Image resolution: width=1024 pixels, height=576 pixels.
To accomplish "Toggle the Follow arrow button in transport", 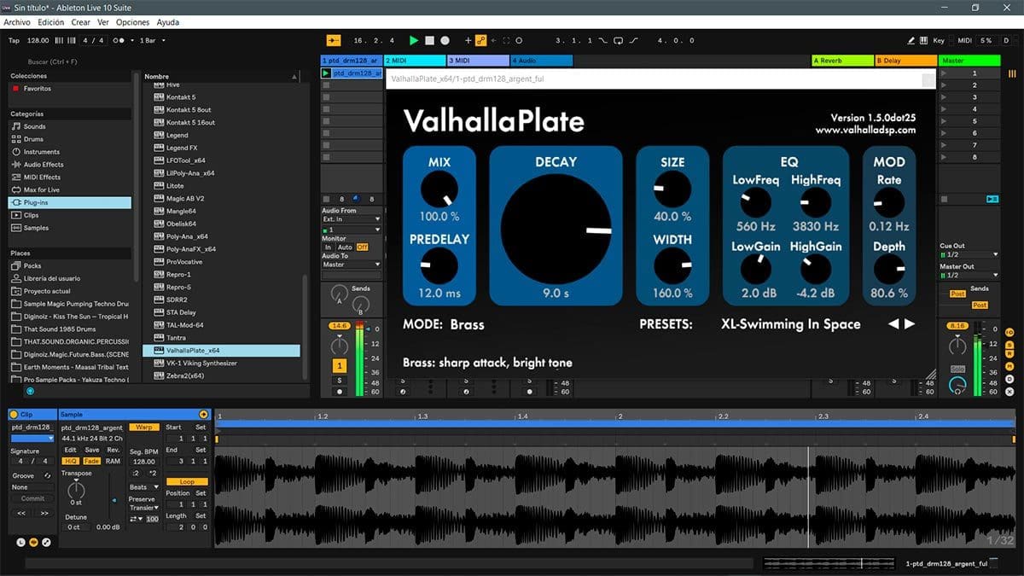I will (334, 40).
